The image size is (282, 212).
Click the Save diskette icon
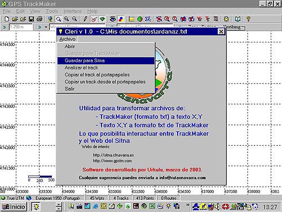[31, 19]
